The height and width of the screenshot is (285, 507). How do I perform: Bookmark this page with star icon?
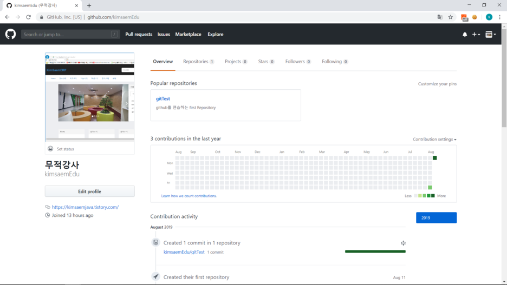pos(451,17)
